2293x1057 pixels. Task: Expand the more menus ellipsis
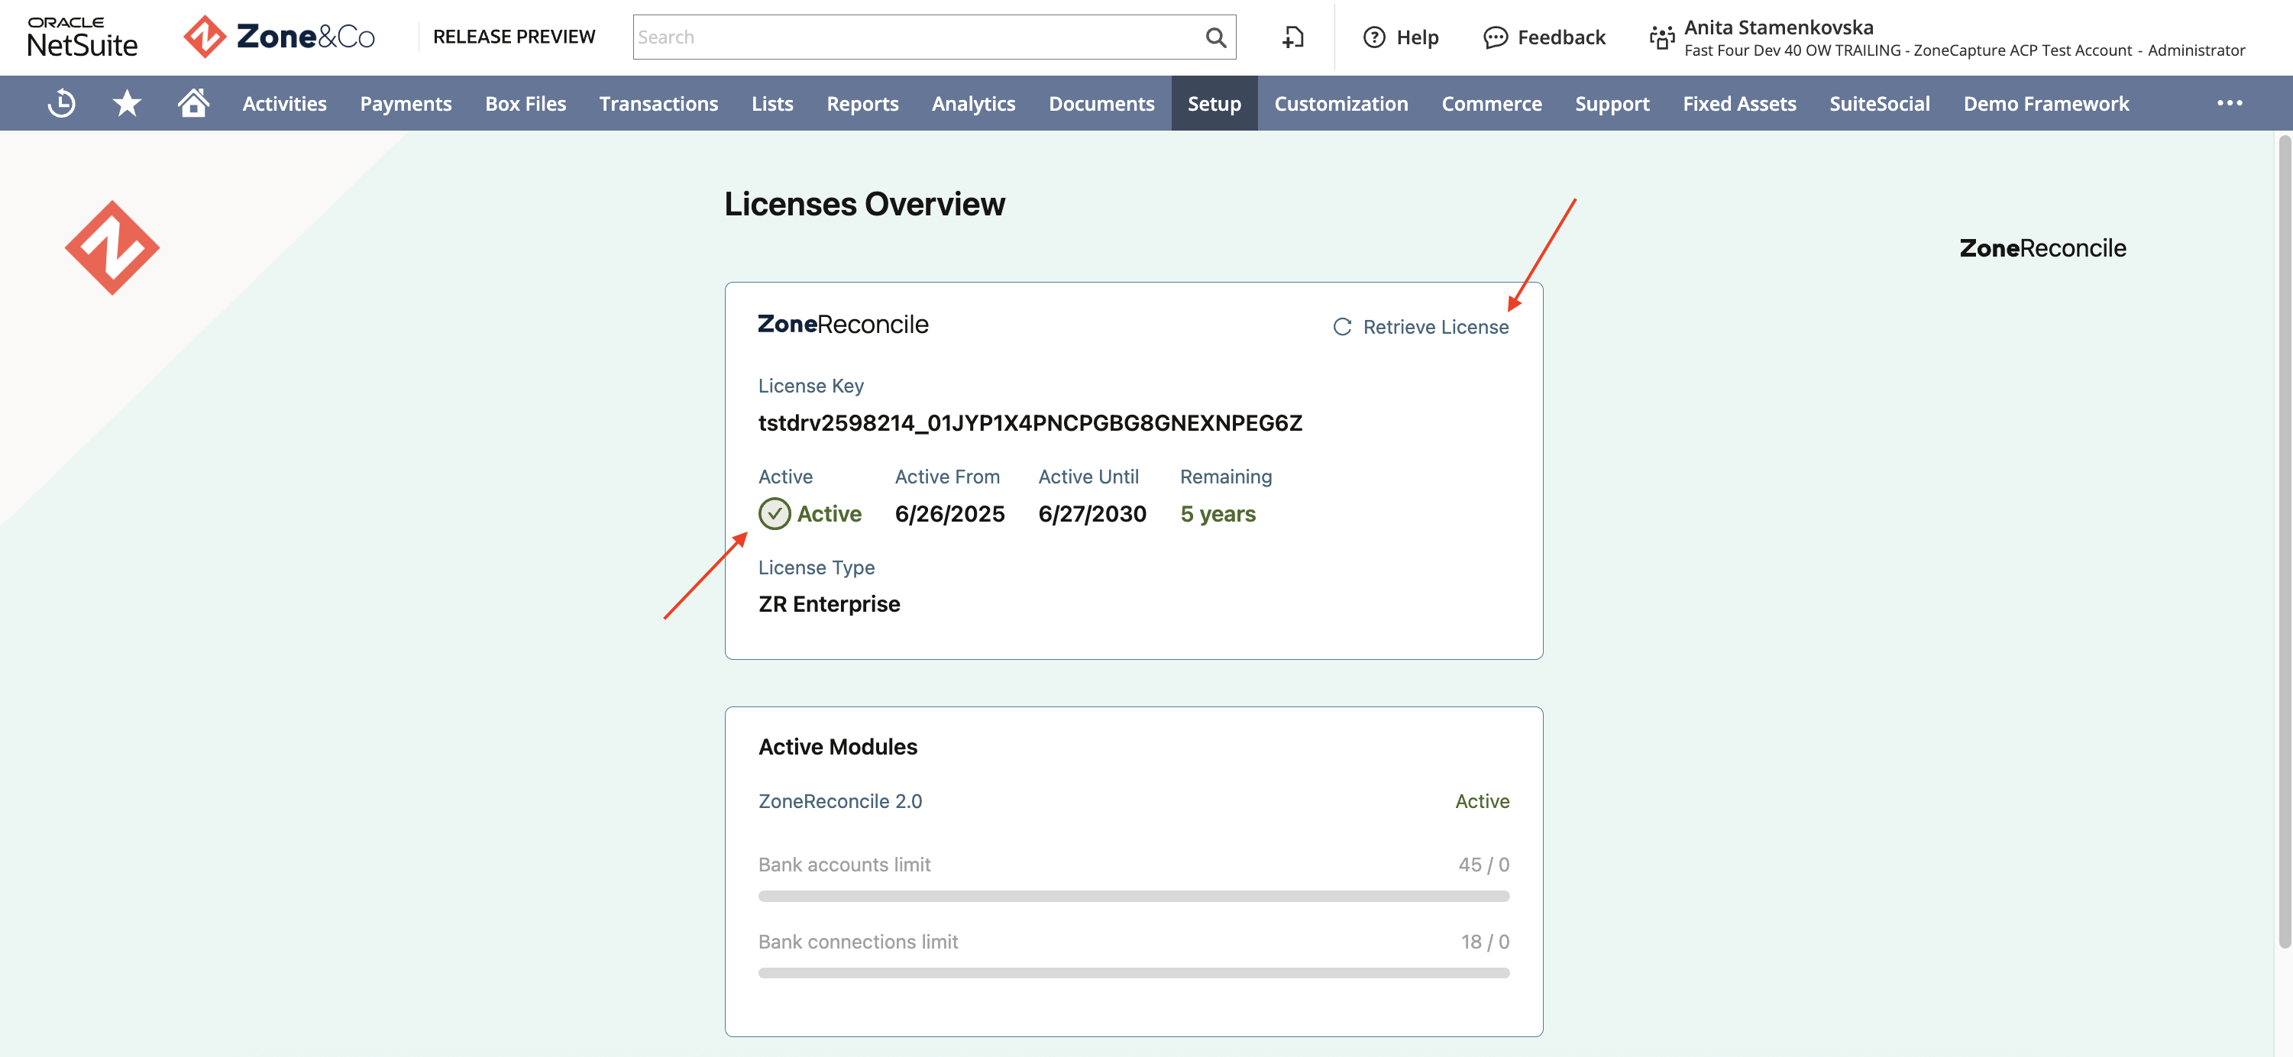click(2229, 103)
